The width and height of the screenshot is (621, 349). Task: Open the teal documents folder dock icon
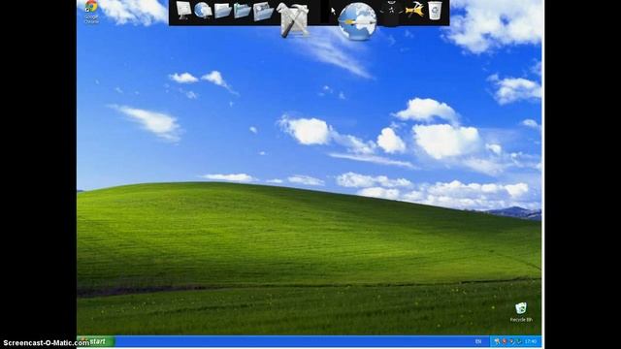pyautogui.click(x=242, y=11)
